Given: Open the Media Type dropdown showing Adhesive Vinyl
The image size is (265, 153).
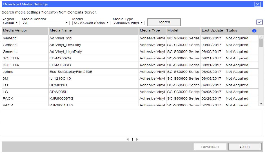Looking at the screenshot, I should click(129, 23).
